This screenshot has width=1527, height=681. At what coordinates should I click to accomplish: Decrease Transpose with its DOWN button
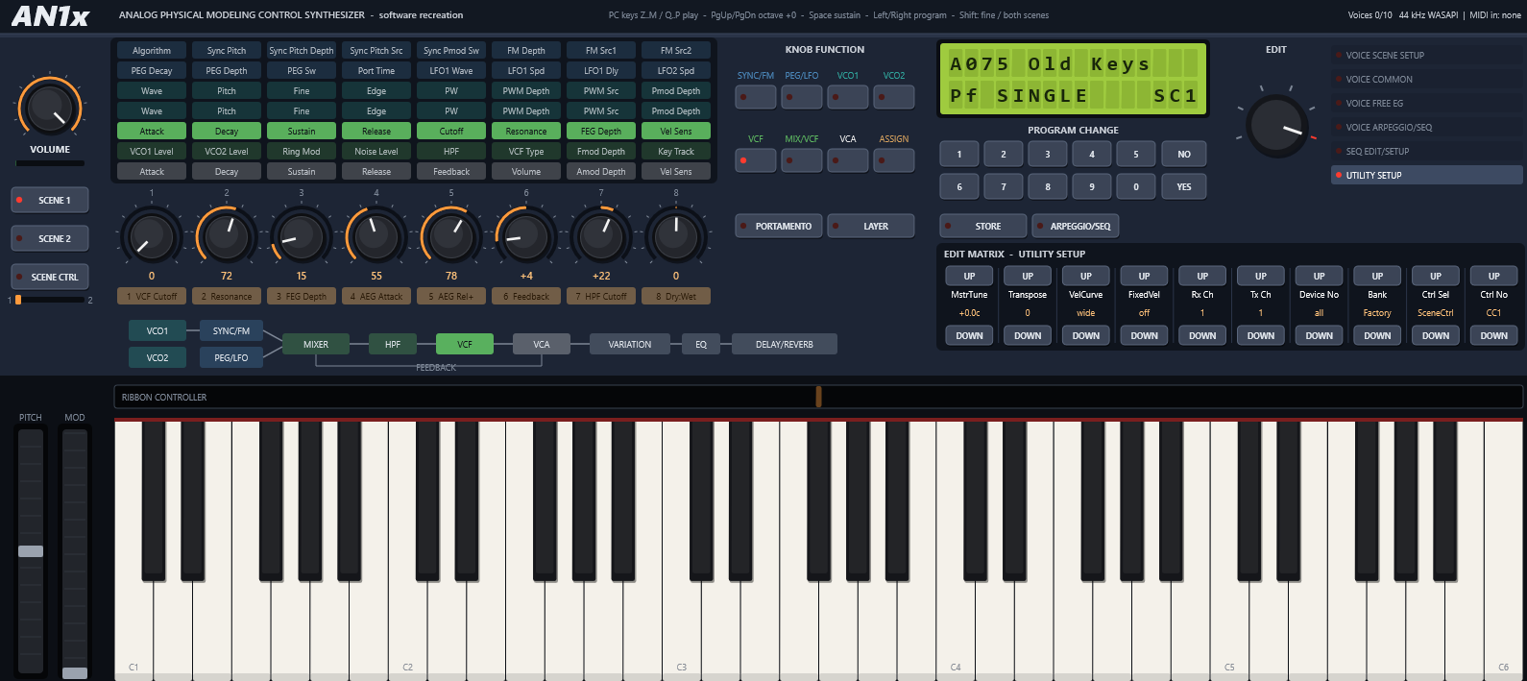1028,335
